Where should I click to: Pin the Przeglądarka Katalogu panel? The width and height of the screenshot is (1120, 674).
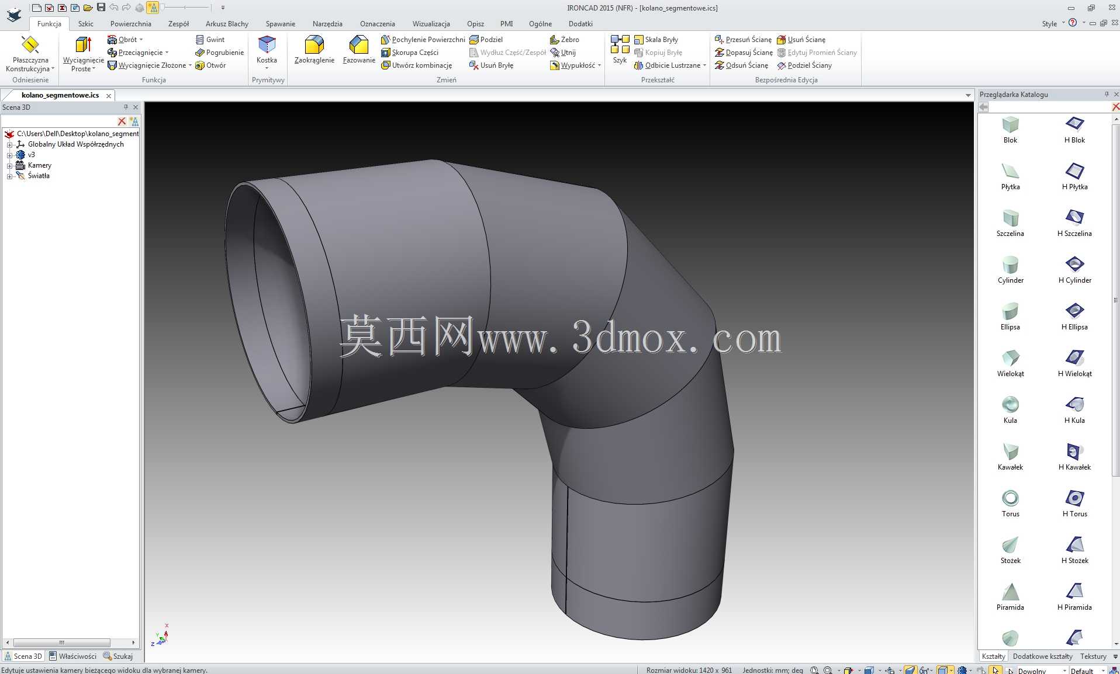(1106, 94)
